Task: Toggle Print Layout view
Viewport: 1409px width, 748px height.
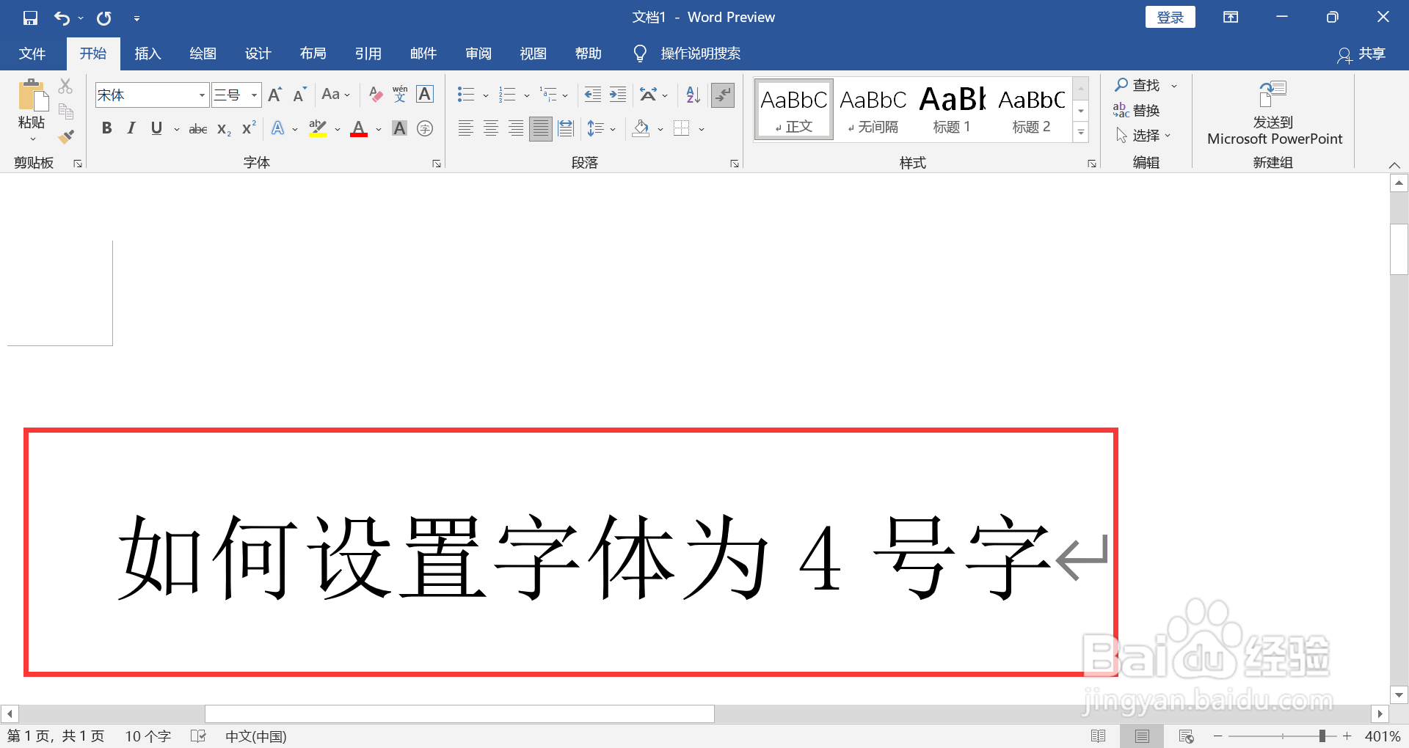Action: tap(1142, 736)
